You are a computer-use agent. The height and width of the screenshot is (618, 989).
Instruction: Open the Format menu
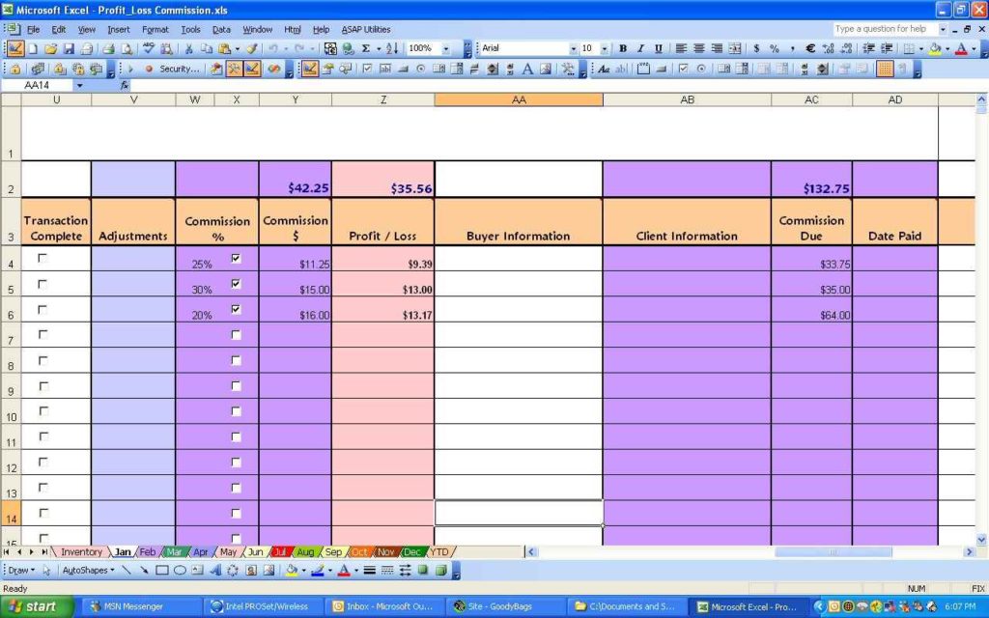pyautogui.click(x=155, y=30)
